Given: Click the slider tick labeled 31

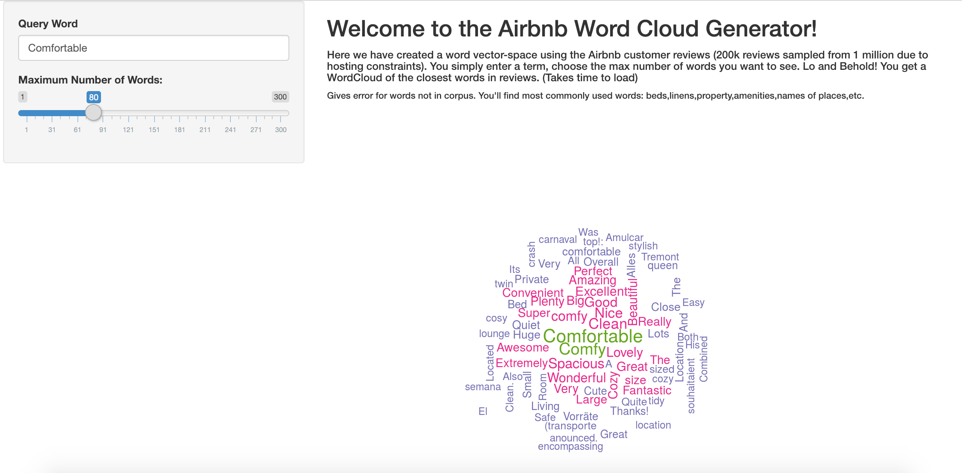Looking at the screenshot, I should pyautogui.click(x=52, y=129).
